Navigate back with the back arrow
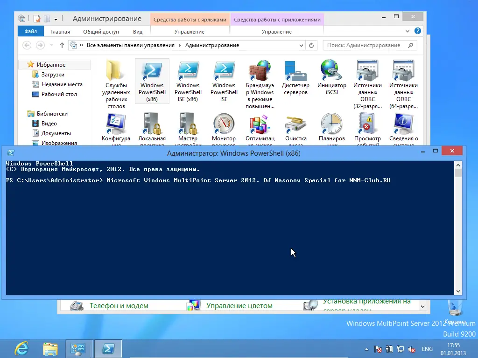The image size is (478, 358). click(27, 45)
